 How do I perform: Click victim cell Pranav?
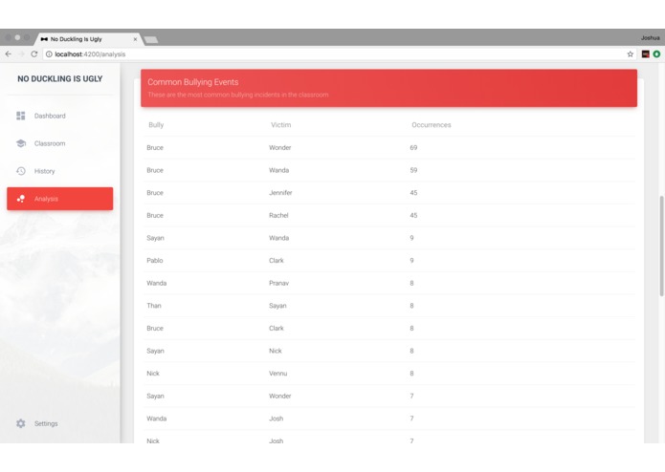click(x=278, y=283)
